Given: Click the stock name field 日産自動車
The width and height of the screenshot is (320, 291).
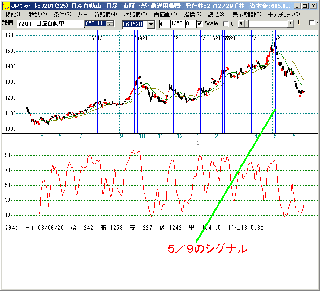Looking at the screenshot, I should pos(60,24).
